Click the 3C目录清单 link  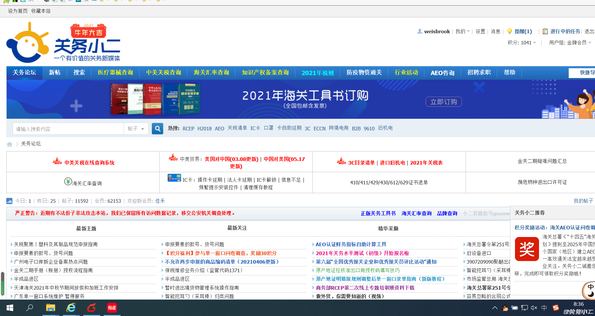(362, 163)
